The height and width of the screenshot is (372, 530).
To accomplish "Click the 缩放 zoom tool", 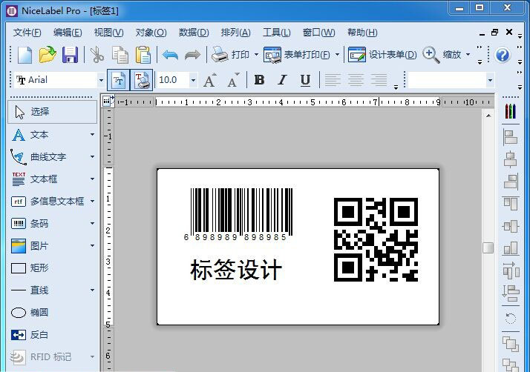I will coord(442,54).
